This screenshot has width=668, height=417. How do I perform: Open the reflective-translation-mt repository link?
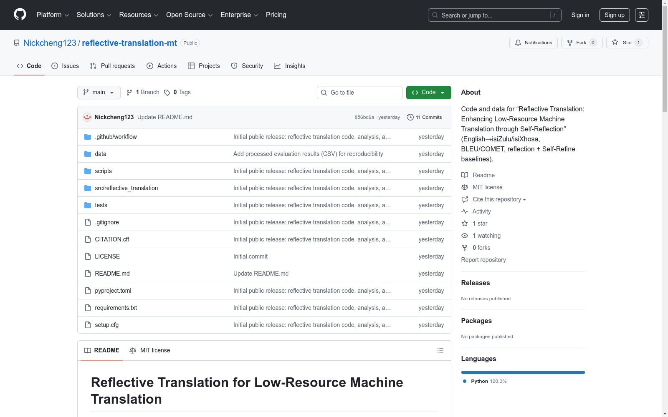(129, 43)
